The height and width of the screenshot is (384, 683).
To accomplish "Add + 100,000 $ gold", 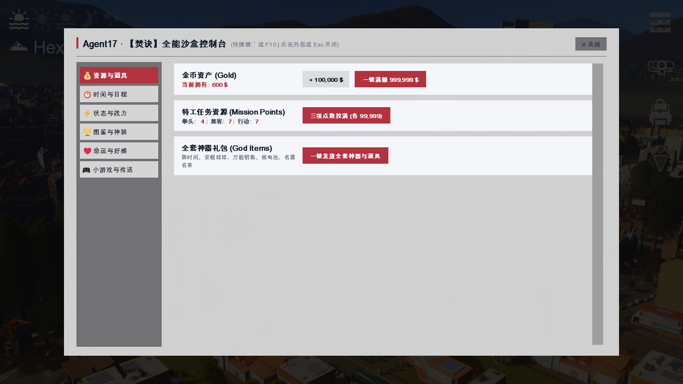I will pyautogui.click(x=326, y=79).
